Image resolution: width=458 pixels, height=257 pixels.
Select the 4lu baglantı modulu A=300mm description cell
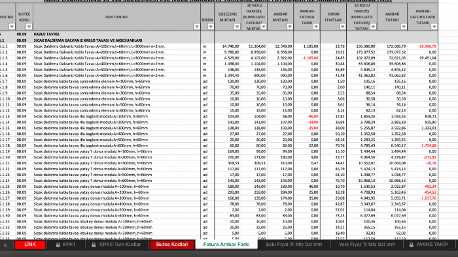pos(116,128)
